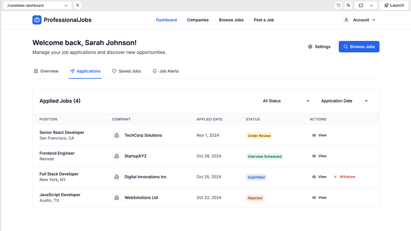Select the search icon inside Browse Jobs button
This screenshot has height=231, width=411.
click(x=346, y=46)
